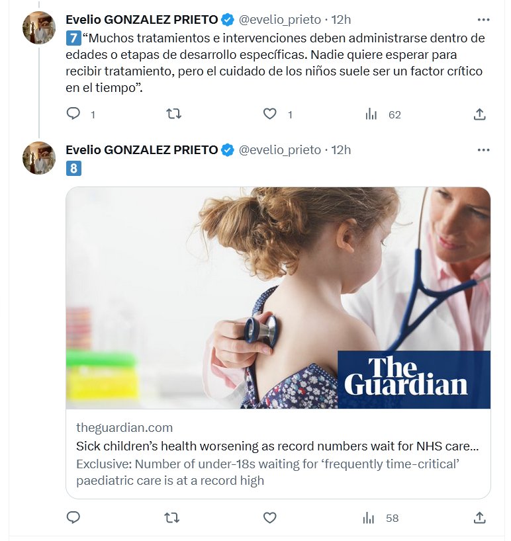View analytics showing 62 views

[x=371, y=114]
